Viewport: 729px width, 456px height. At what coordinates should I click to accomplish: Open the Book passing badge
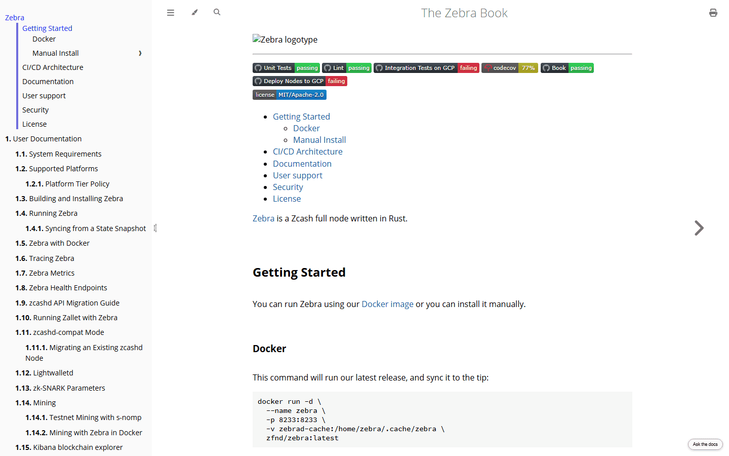[x=567, y=68]
